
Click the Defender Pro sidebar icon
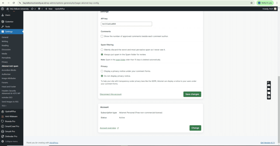[3, 136]
